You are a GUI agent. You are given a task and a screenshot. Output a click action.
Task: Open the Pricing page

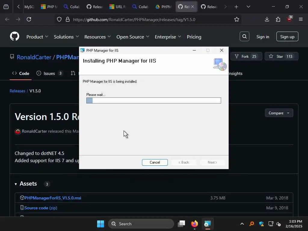point(194,37)
